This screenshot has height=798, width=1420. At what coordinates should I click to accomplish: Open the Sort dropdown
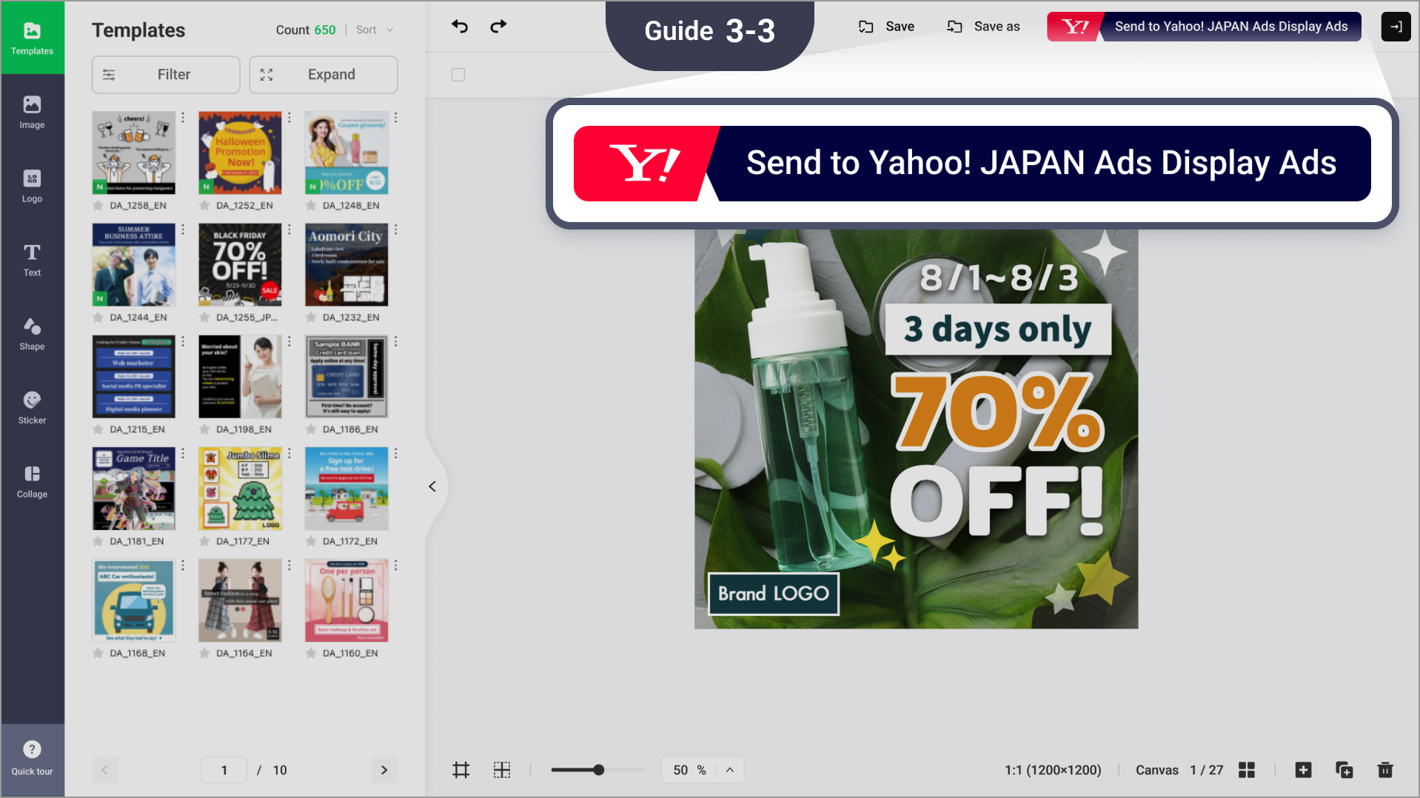(375, 30)
